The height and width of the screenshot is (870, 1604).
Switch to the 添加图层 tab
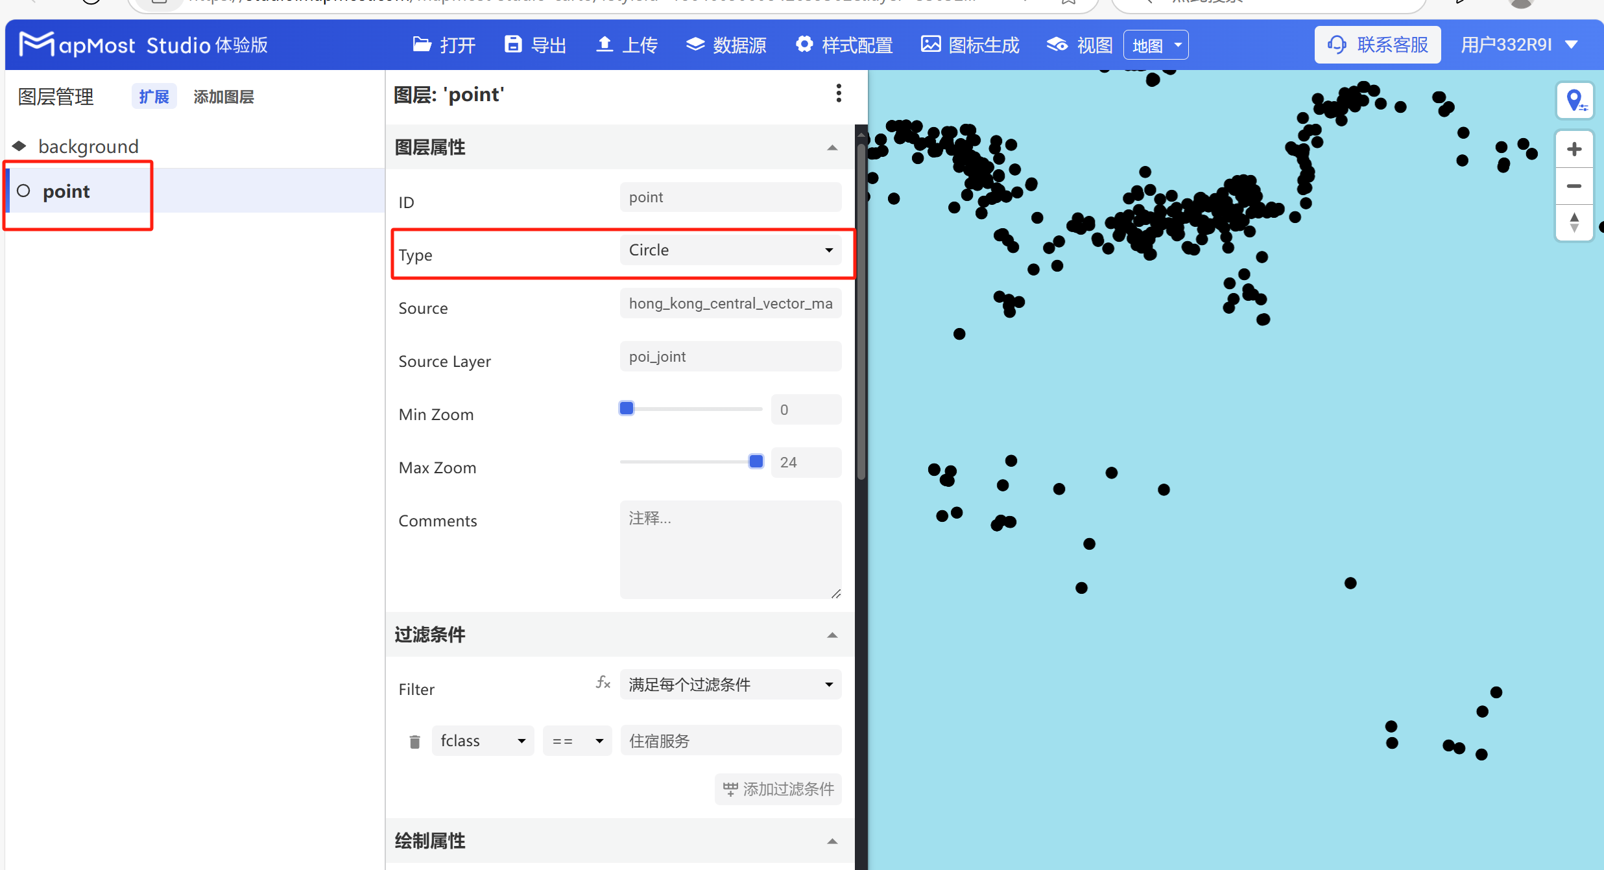223,96
